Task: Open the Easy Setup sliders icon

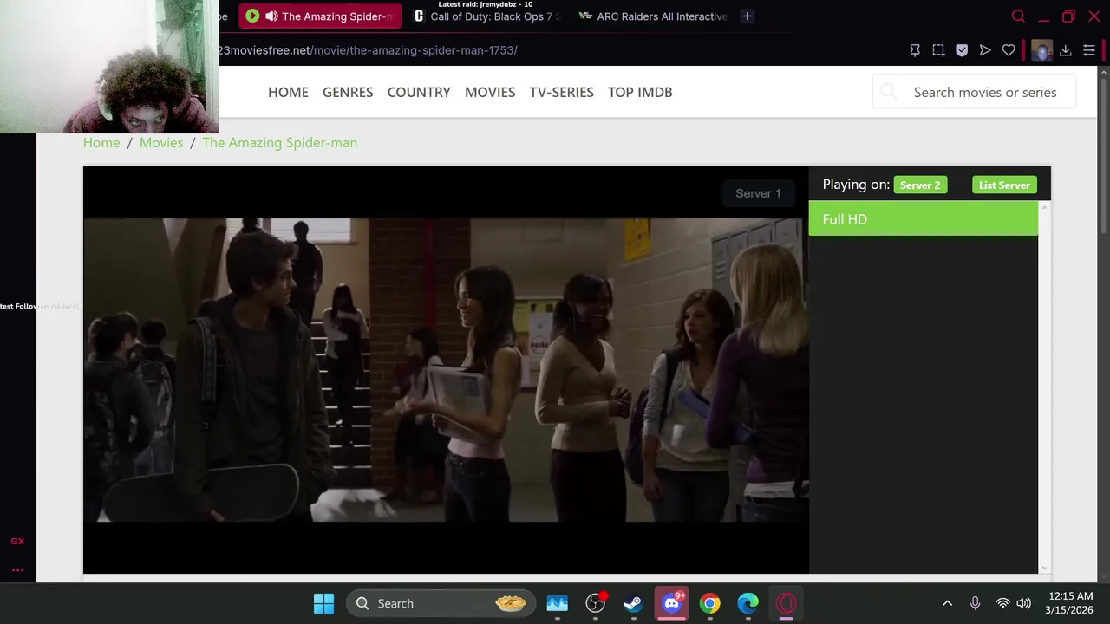Action: click(x=1089, y=50)
